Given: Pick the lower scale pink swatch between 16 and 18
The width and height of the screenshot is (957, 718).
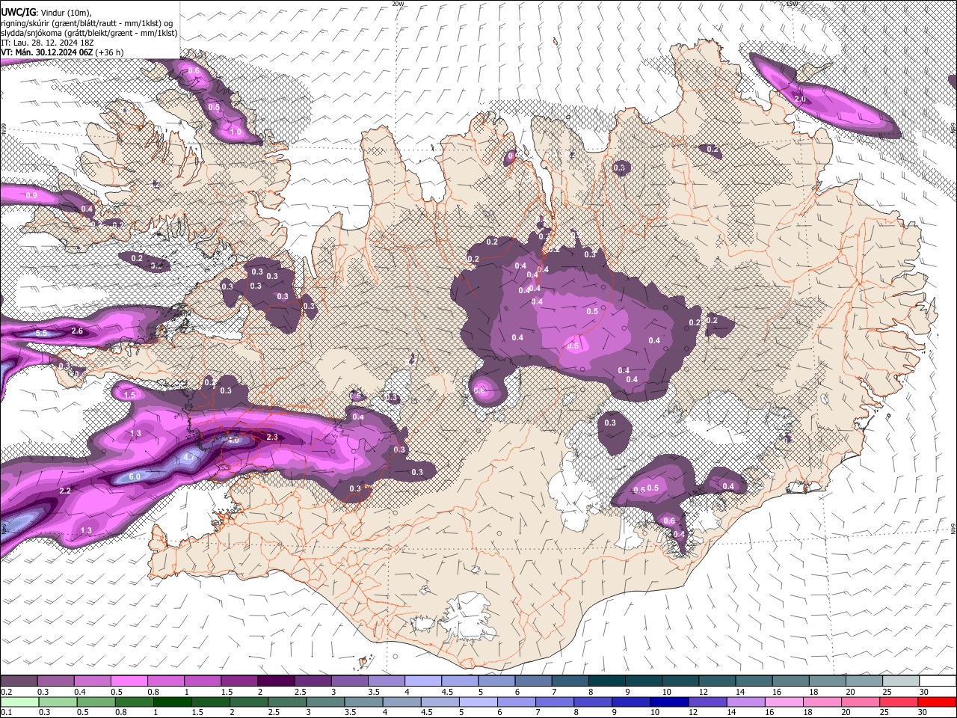Looking at the screenshot, I should [783, 702].
